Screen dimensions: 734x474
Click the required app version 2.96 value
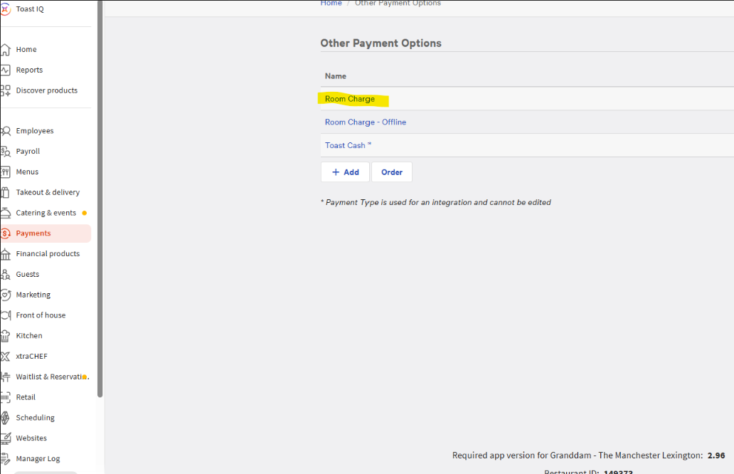[716, 455]
